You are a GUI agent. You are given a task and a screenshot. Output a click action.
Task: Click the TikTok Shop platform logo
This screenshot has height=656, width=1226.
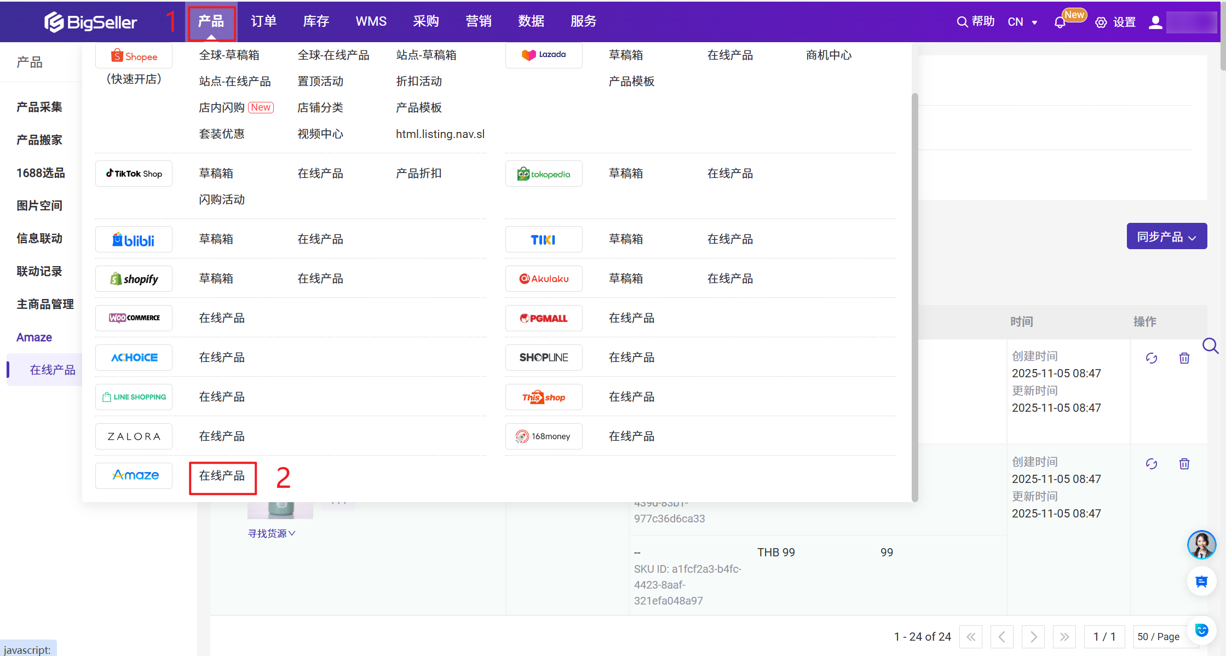[134, 174]
